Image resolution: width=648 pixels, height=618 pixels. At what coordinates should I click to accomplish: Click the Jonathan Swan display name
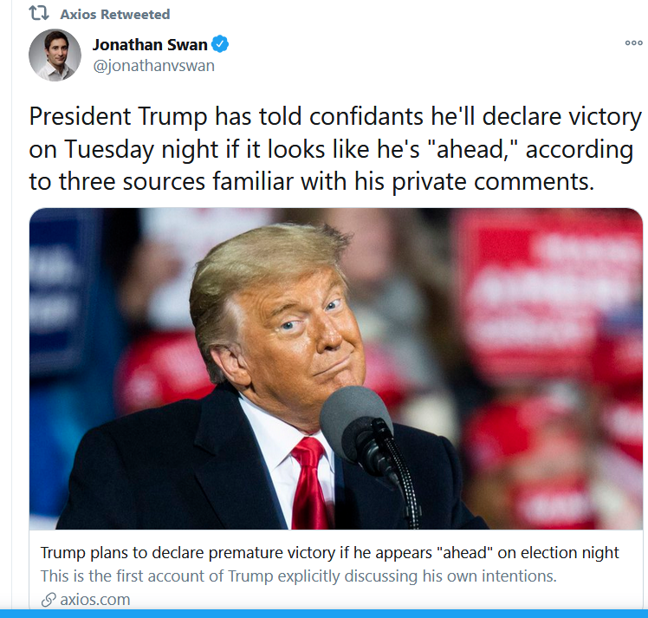click(150, 45)
